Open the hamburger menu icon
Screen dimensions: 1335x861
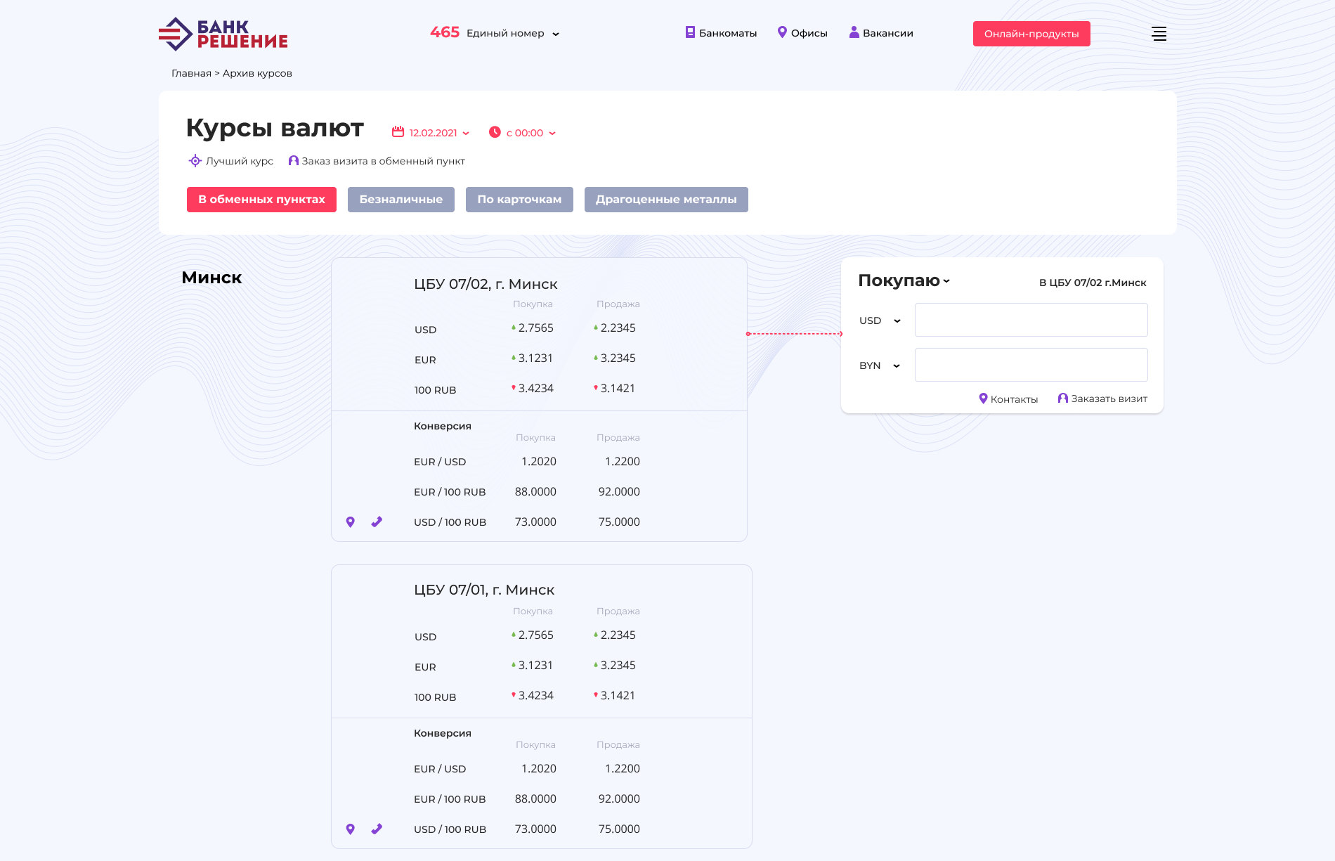coord(1159,34)
